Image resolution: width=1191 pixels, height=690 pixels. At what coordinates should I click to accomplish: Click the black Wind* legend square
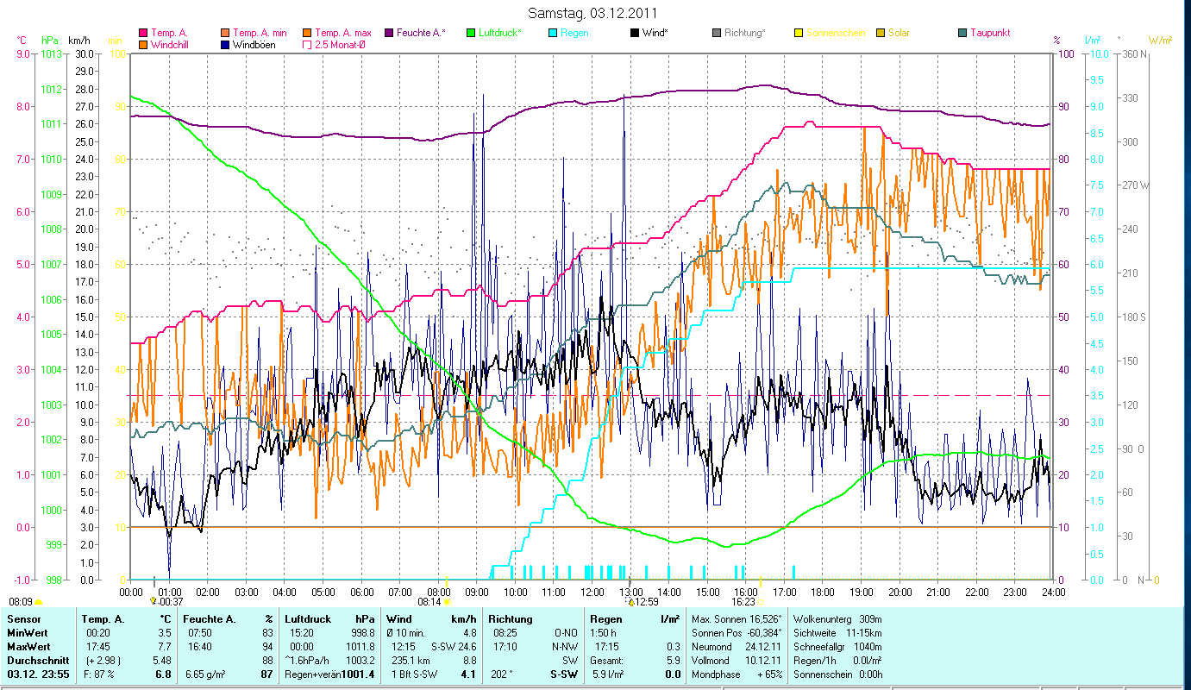(x=635, y=33)
